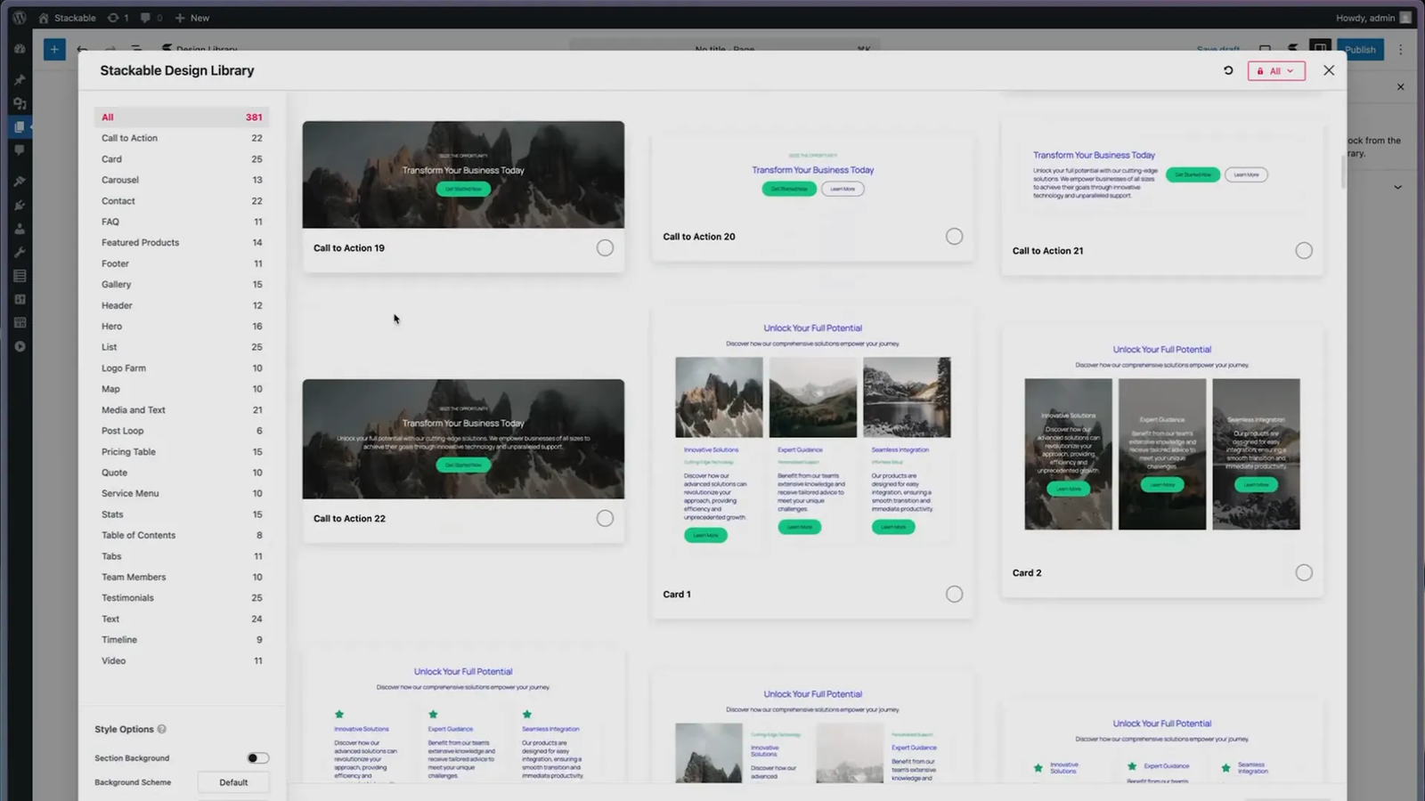
Task: Click the Call to Action 19 thumbnail
Action: tap(463, 174)
